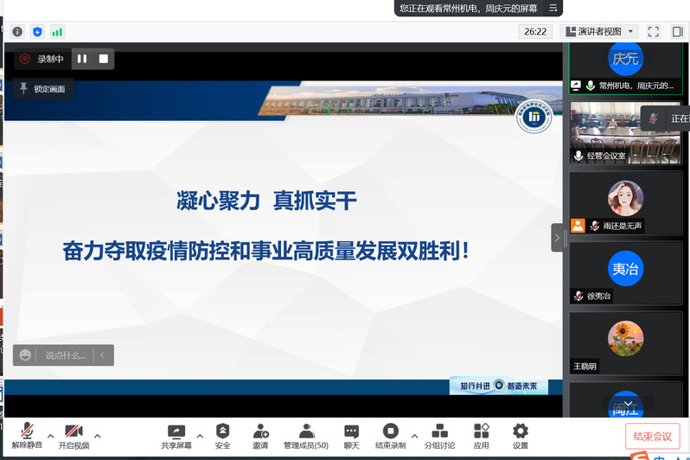The image size is (690, 460).
Task: Click the 说点什么... chat input field
Action: [66, 355]
